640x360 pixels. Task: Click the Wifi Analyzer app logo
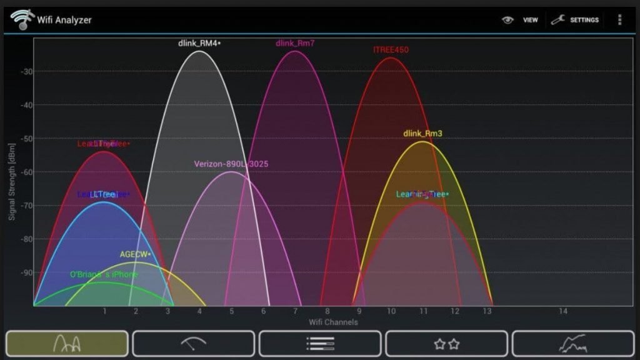[22, 19]
